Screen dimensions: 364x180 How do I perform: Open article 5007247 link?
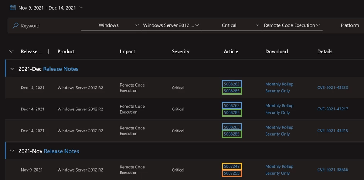(232, 166)
